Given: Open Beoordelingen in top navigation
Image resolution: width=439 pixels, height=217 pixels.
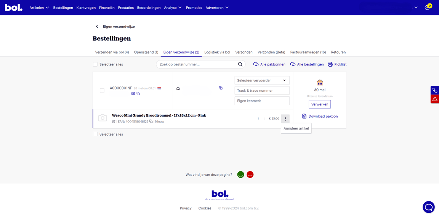Looking at the screenshot, I should [x=149, y=8].
